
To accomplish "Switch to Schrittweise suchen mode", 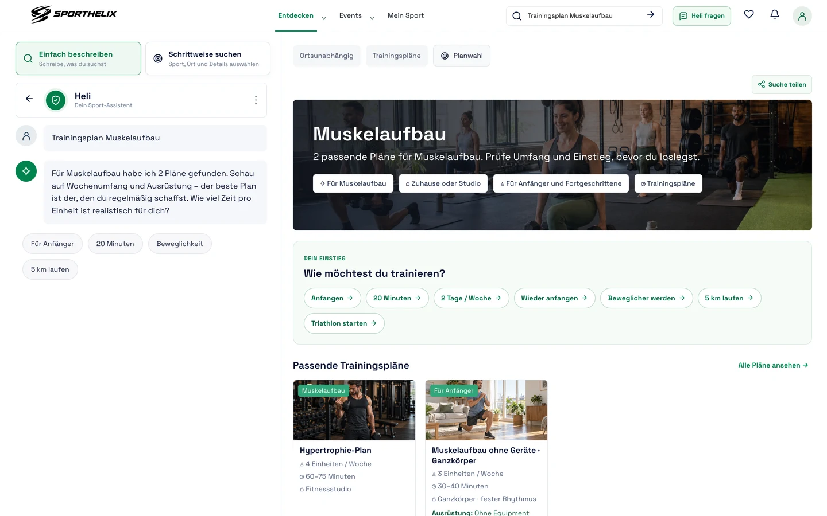I will [208, 58].
